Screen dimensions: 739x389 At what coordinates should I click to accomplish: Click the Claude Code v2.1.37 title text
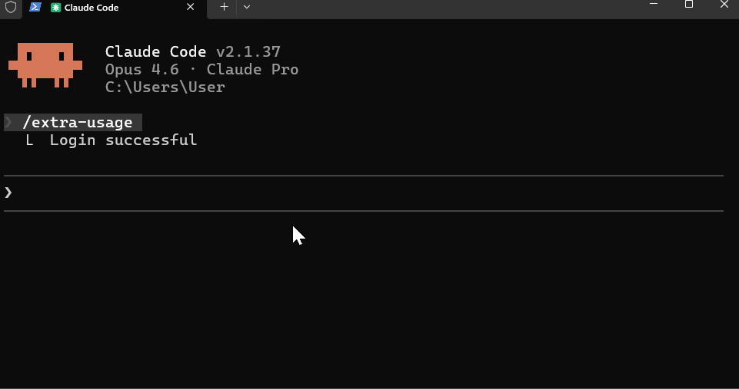tap(193, 51)
